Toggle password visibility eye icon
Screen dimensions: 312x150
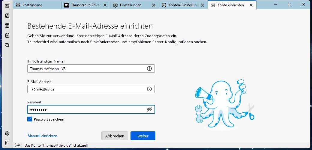click(149, 109)
